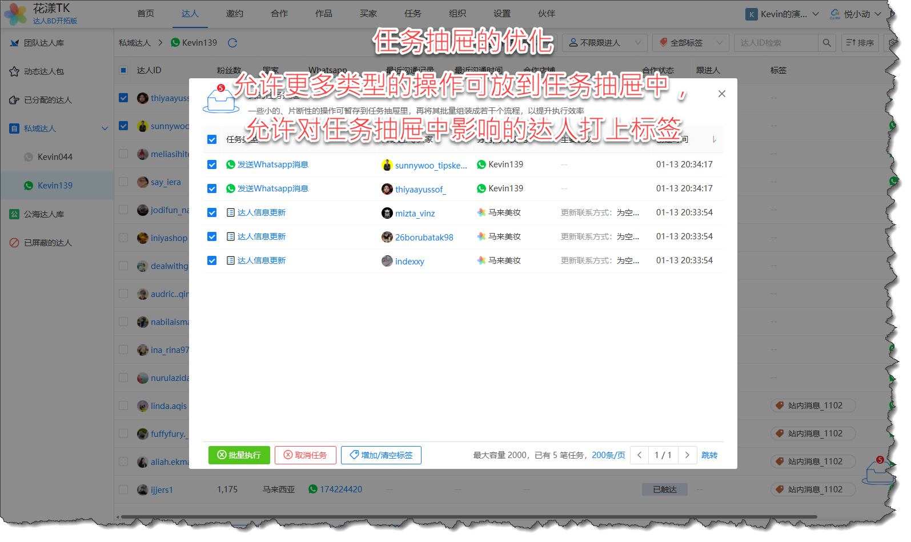Open 已屏蔽的达人 in the sidebar
This screenshot has height=542, width=911.
tap(48, 243)
